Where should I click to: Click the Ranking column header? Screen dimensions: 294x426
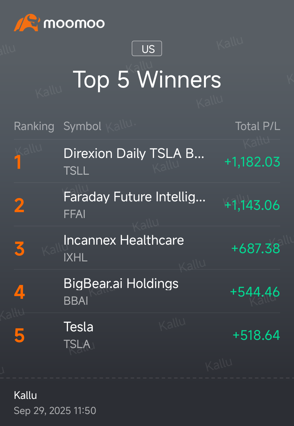[34, 126]
